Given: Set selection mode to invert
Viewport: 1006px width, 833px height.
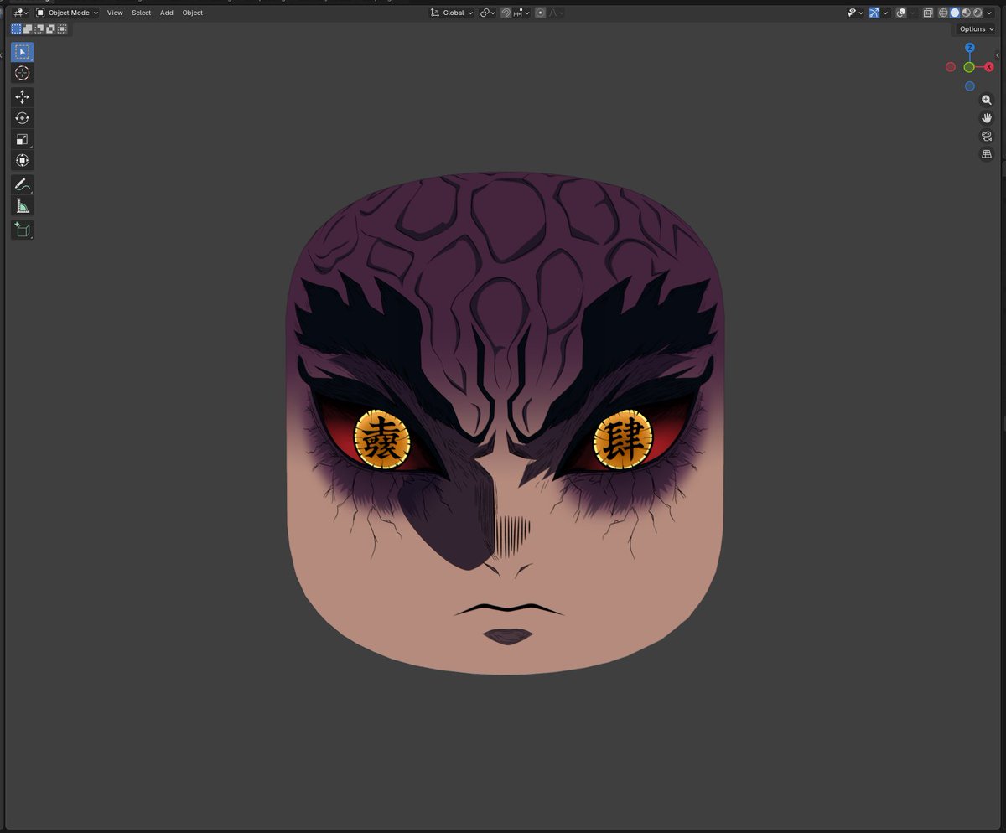Looking at the screenshot, I should coord(50,28).
